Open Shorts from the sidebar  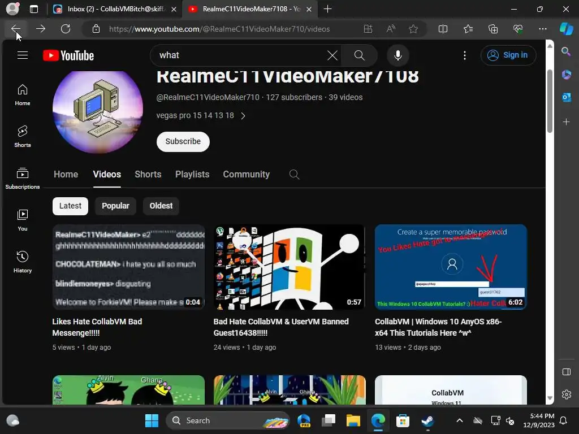23,137
